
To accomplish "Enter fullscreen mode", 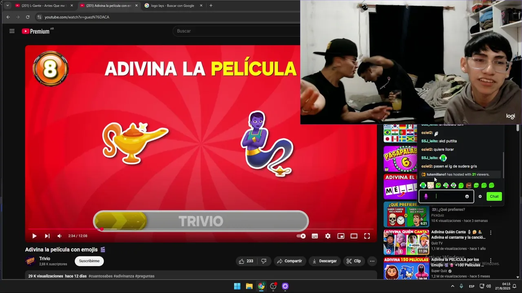I will point(367,236).
